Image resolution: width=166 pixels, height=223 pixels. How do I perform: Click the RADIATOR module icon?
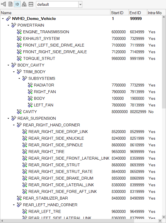(x=30, y=85)
